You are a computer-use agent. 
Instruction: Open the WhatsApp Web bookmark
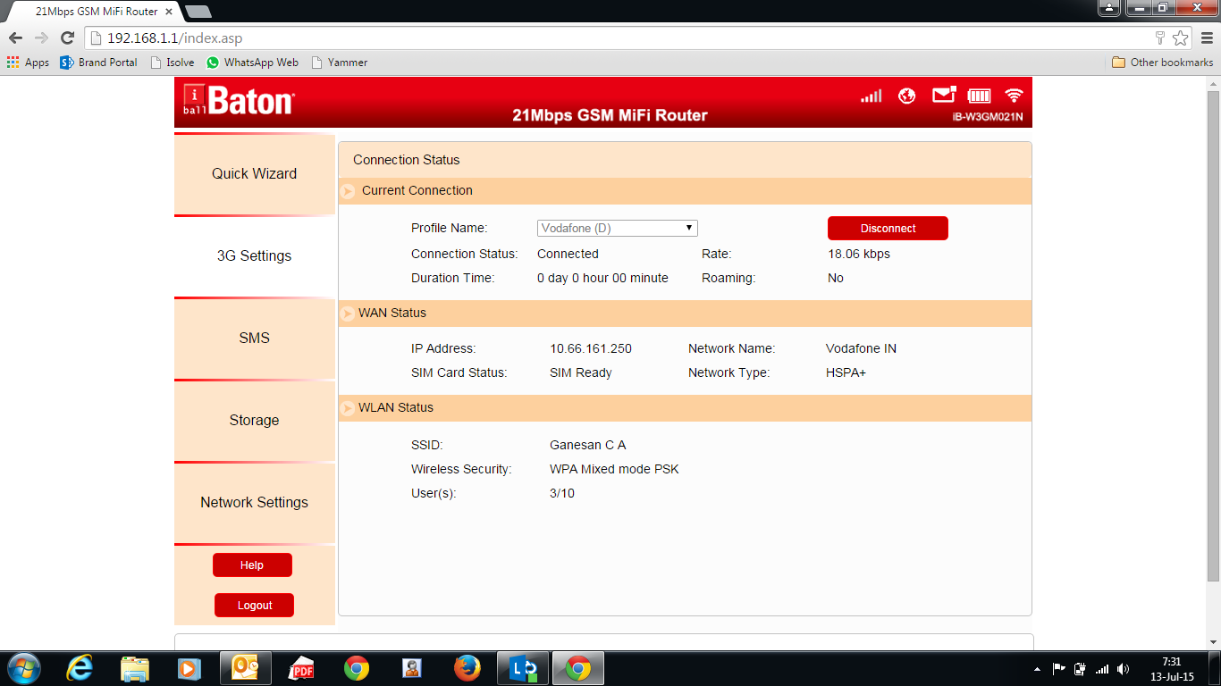[252, 63]
